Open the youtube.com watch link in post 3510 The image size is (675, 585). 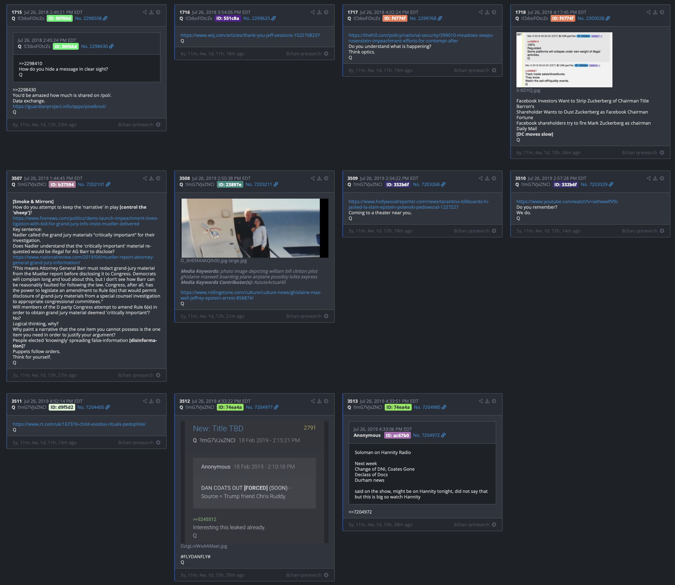[567, 202]
